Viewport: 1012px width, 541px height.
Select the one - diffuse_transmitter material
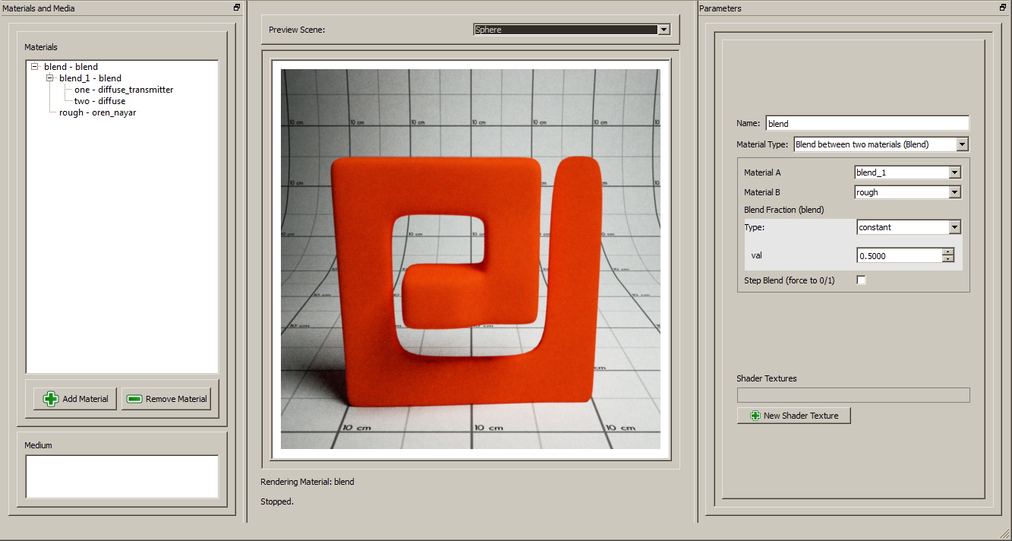pos(123,90)
